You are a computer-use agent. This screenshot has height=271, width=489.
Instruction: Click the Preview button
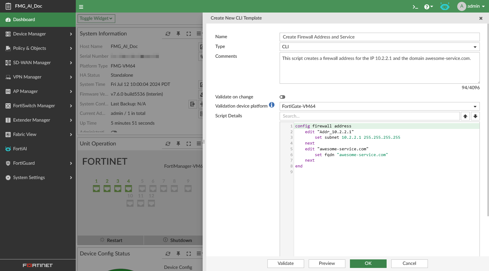tap(327, 263)
